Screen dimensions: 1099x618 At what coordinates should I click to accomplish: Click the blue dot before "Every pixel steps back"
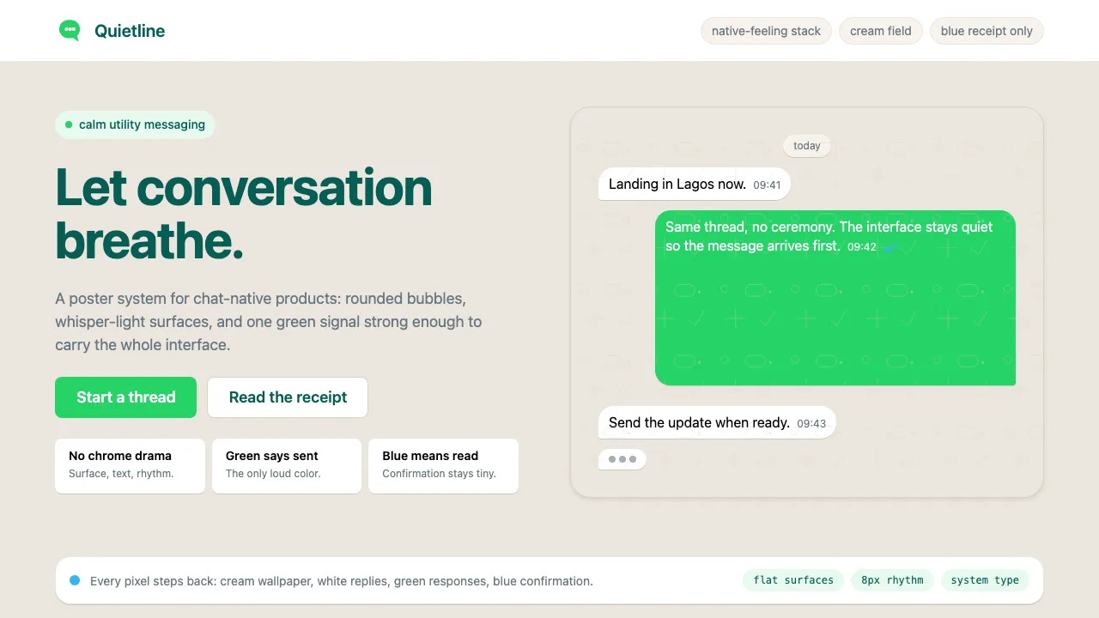(75, 581)
